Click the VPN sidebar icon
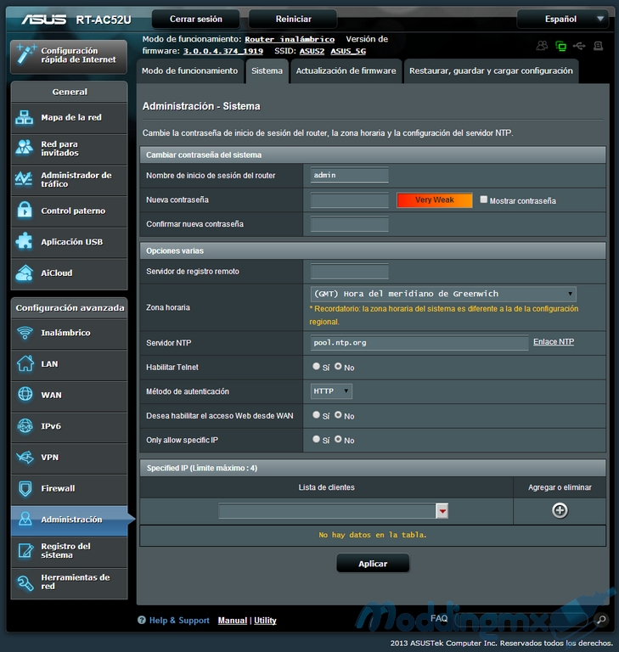 tap(25, 458)
